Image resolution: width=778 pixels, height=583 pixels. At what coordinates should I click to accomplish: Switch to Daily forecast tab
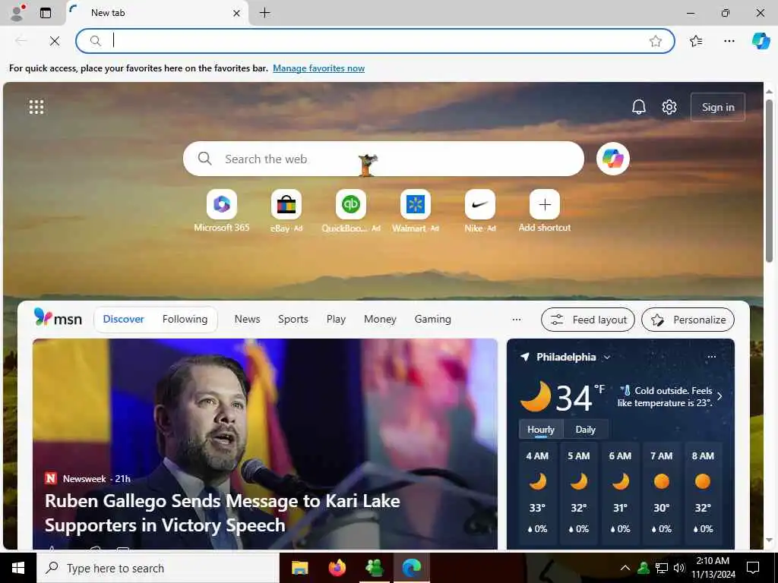(585, 430)
